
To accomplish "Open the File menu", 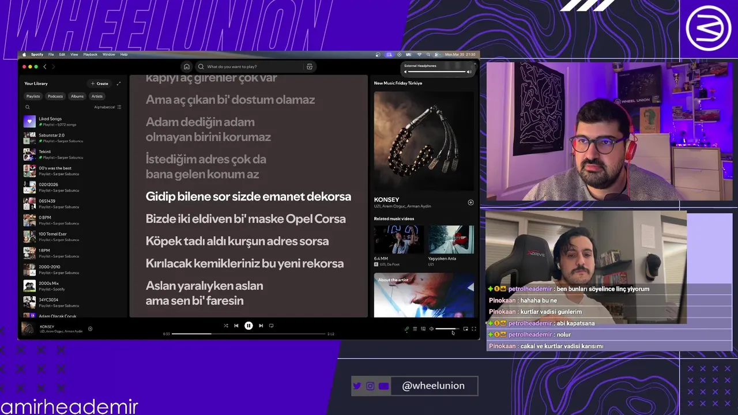I will 51,54.
